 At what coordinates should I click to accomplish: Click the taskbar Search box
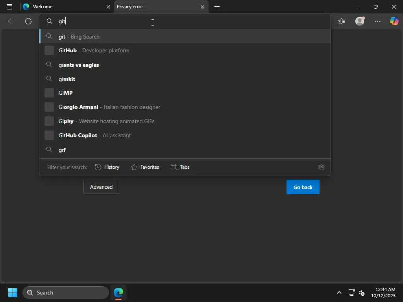(66, 293)
